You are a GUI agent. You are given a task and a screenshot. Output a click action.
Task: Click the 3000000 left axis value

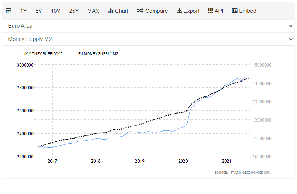click(25, 65)
